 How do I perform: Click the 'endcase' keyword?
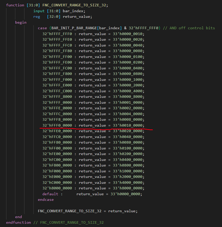[46, 200]
